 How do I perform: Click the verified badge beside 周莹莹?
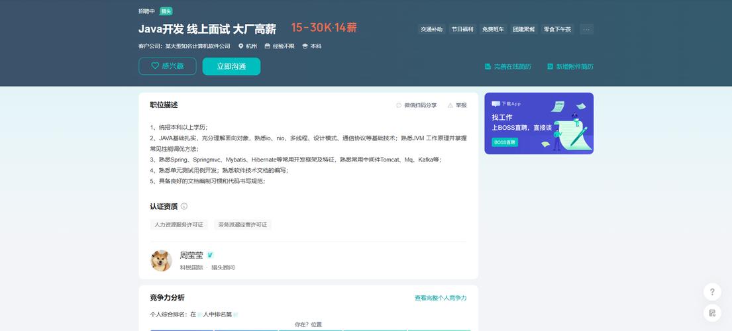(x=210, y=255)
